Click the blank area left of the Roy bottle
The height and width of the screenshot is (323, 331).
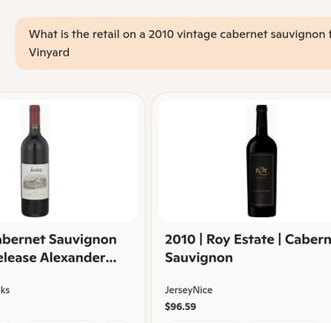click(202, 161)
